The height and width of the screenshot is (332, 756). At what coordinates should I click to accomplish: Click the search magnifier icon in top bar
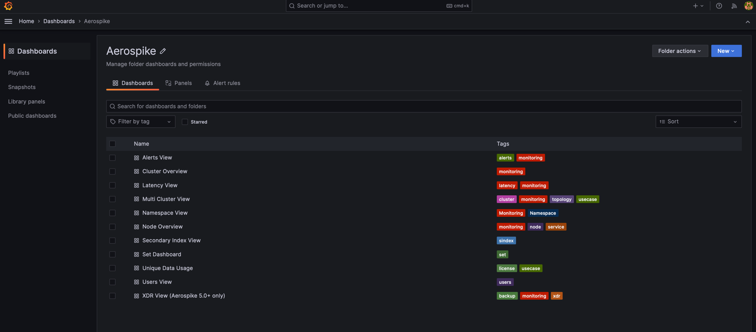(x=292, y=6)
